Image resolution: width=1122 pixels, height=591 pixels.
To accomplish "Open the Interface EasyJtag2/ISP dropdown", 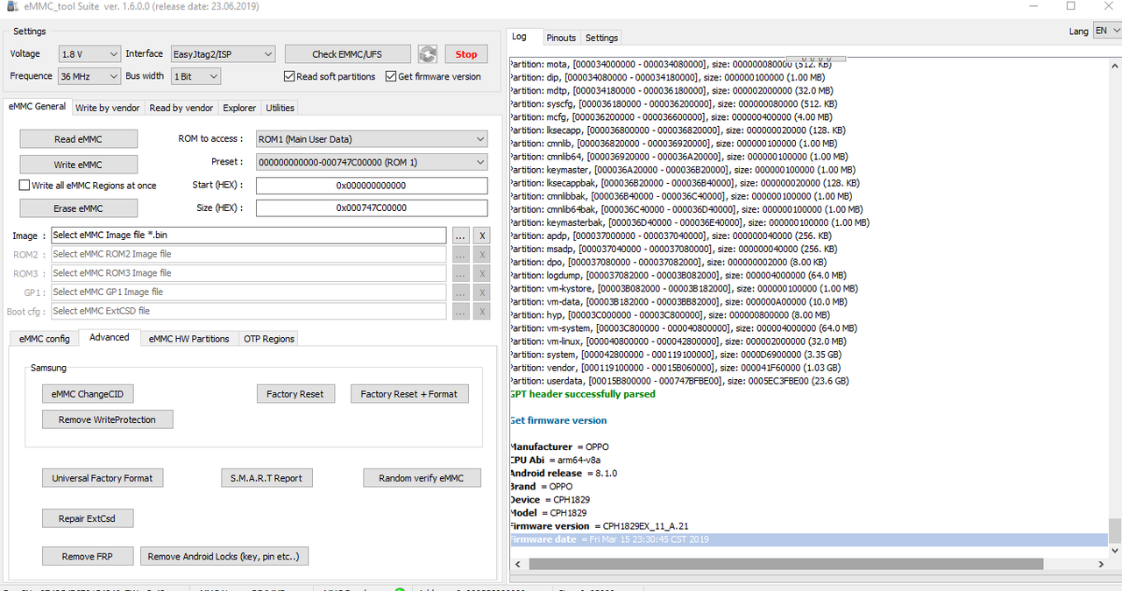I will pyautogui.click(x=223, y=54).
